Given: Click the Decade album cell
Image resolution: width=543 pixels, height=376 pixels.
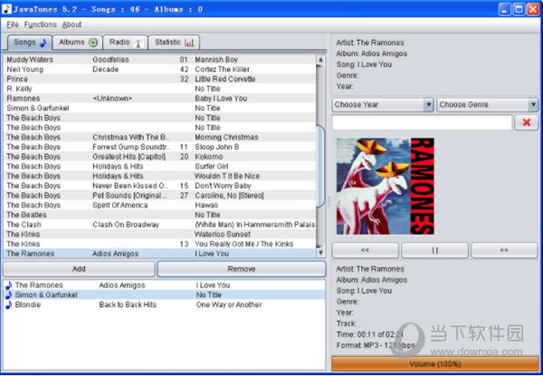Looking at the screenshot, I should [105, 69].
